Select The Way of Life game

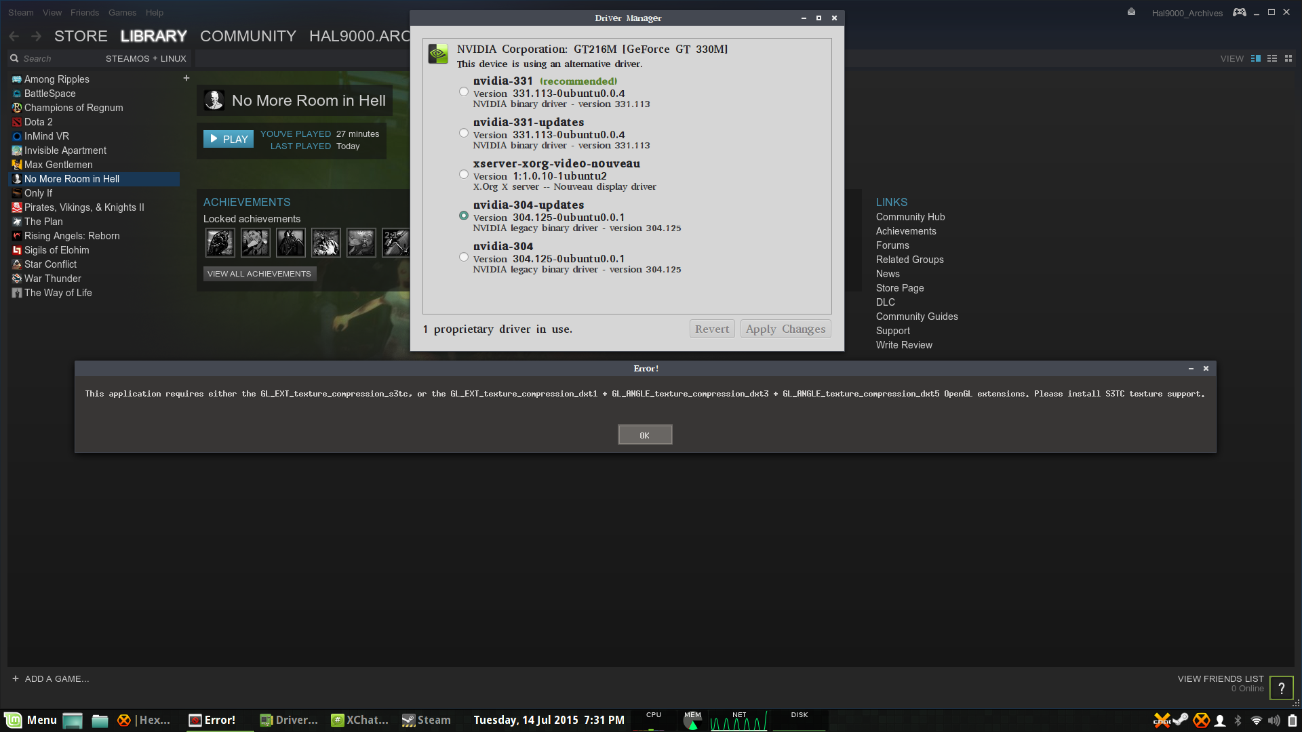(58, 293)
